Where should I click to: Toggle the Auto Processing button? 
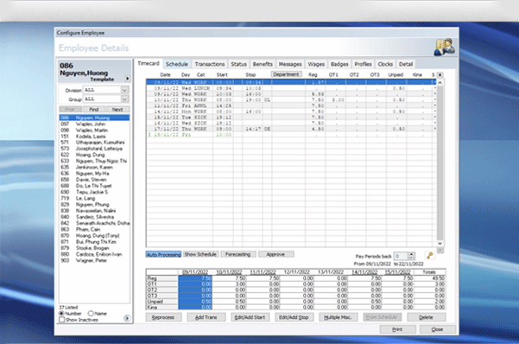(163, 254)
